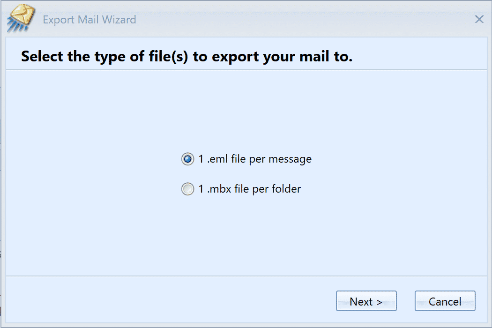Image resolution: width=492 pixels, height=328 pixels.
Task: Click the 'Export Mail Wizard' title text
Action: [89, 20]
